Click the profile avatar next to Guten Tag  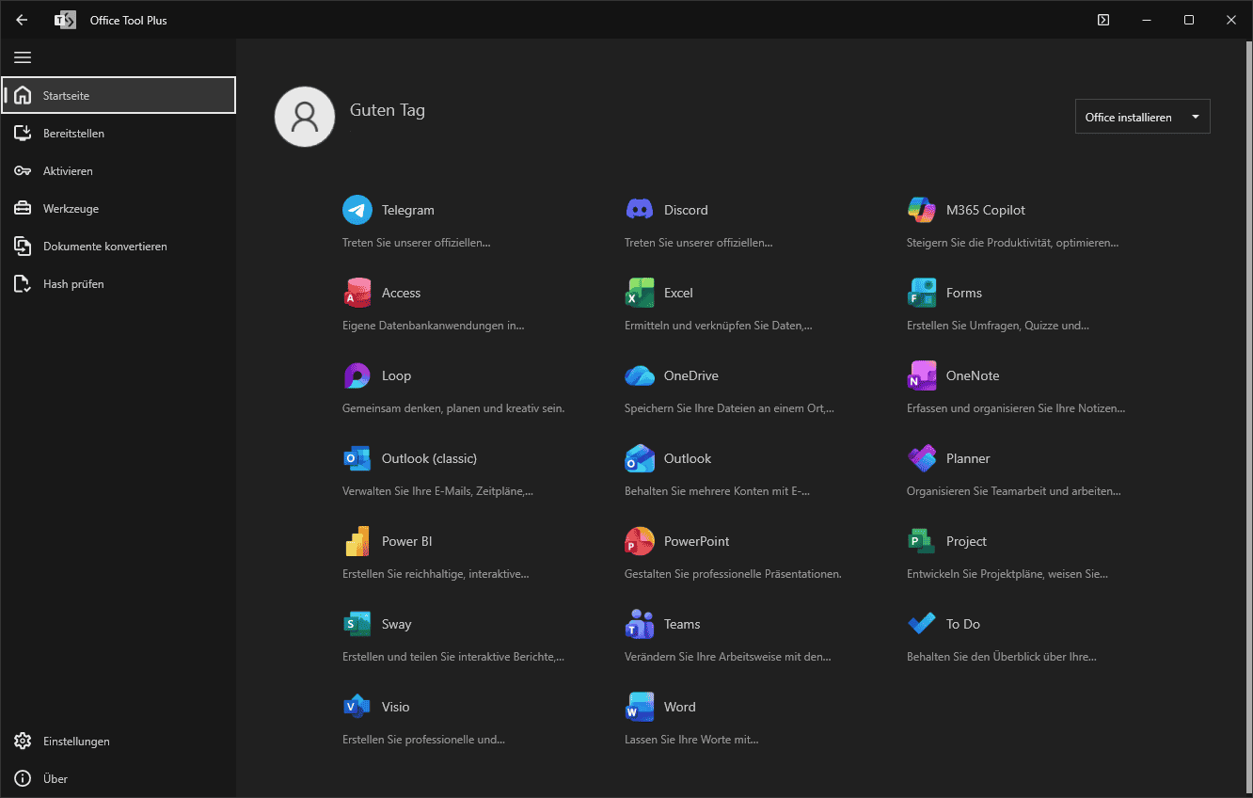pos(304,116)
